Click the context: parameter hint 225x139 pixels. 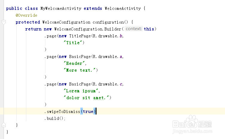coord(134,29)
